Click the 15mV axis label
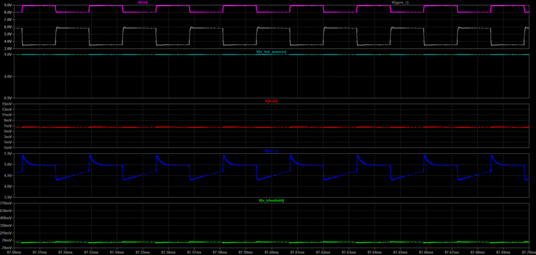 point(7,104)
